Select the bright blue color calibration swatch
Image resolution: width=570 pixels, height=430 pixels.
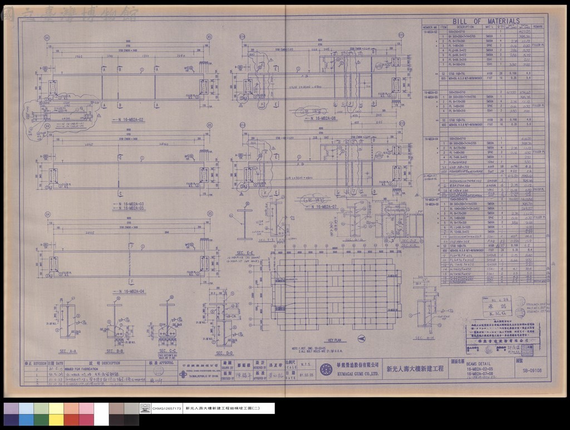[26, 420]
